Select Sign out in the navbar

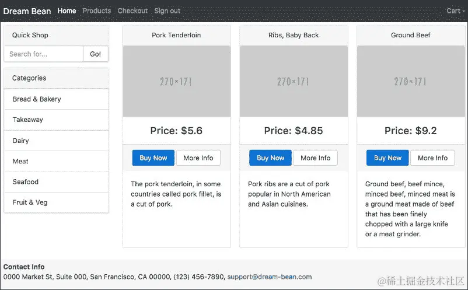coord(167,11)
